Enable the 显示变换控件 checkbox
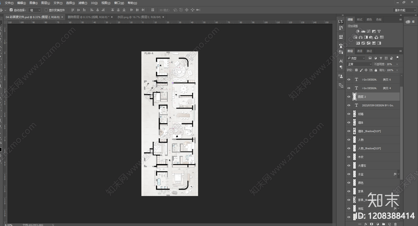 pos(46,10)
